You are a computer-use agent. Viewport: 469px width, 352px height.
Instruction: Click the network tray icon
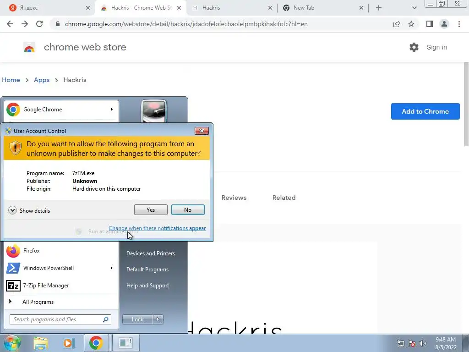400,343
